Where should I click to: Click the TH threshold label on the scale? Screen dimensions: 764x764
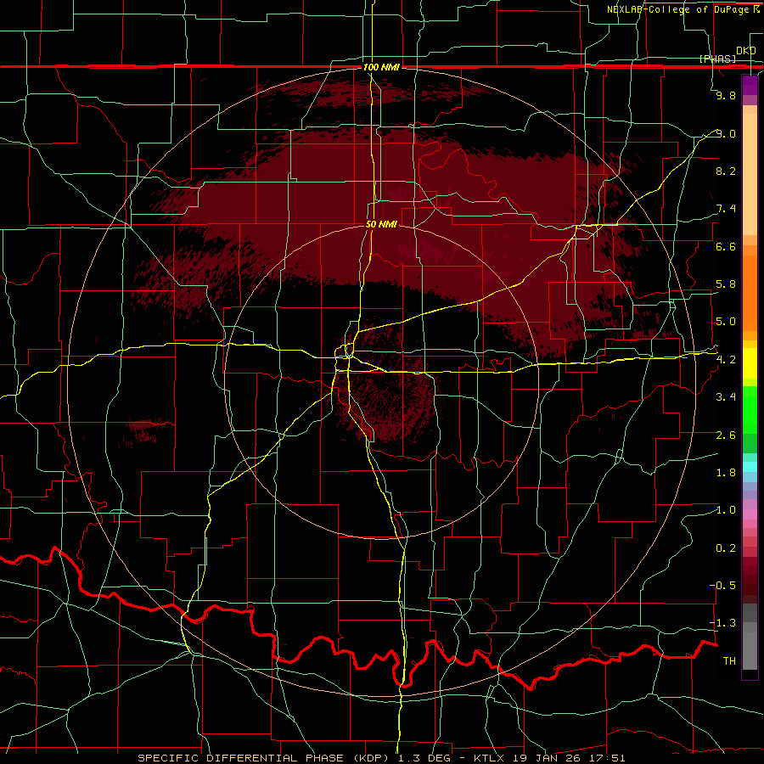click(729, 661)
